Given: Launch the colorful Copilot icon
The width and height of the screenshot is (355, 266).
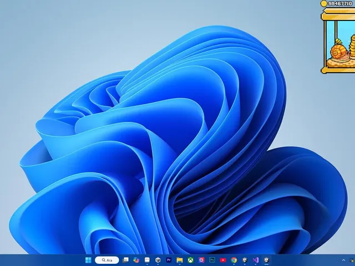Looking at the screenshot, I should (136, 260).
